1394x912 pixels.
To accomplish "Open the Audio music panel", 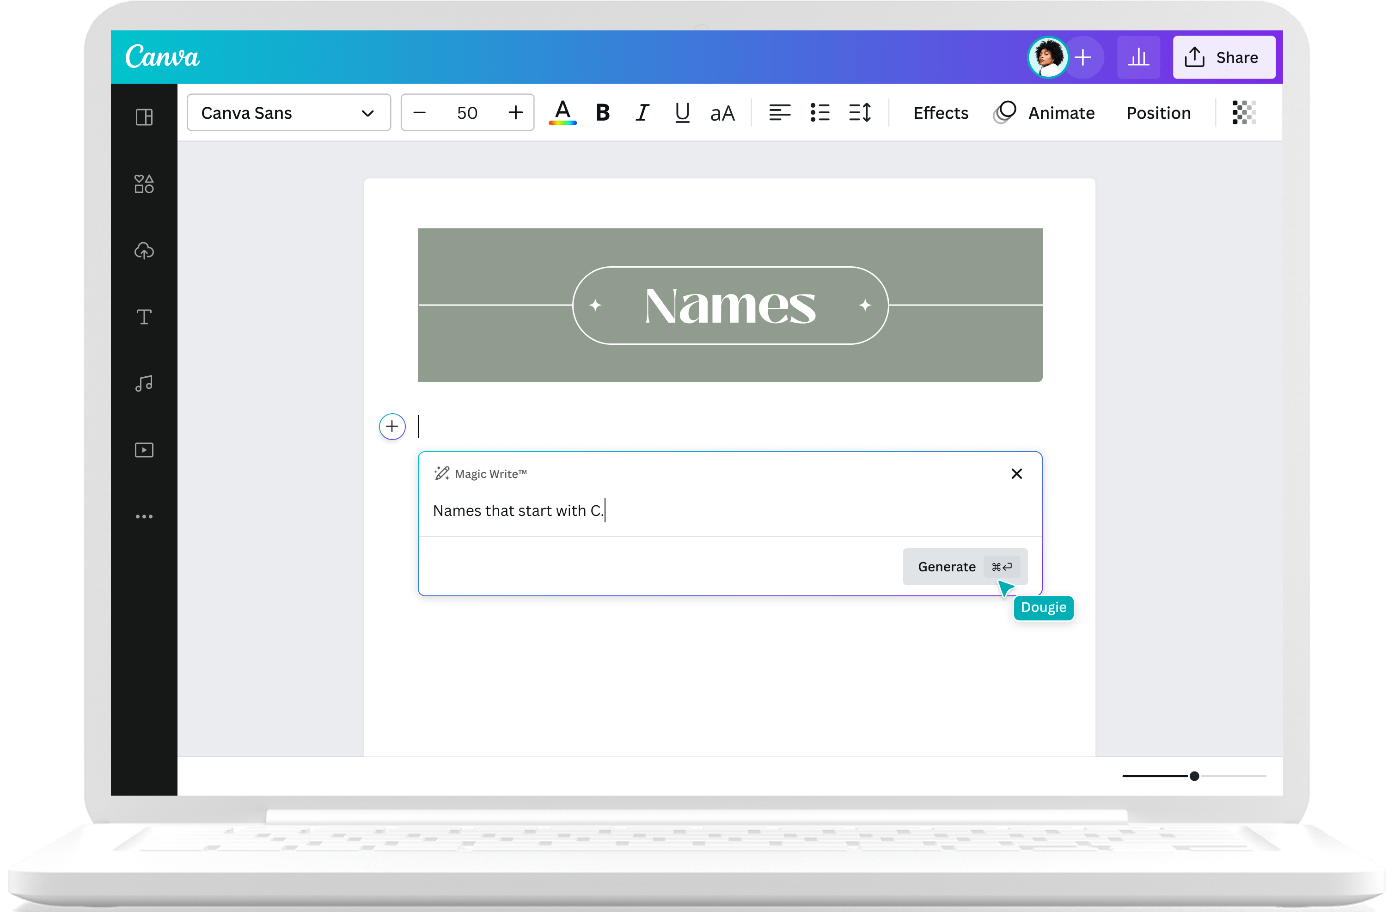I will 144,384.
